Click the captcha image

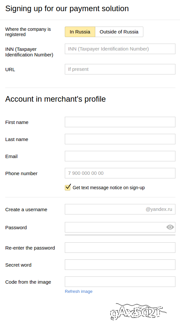point(138,312)
